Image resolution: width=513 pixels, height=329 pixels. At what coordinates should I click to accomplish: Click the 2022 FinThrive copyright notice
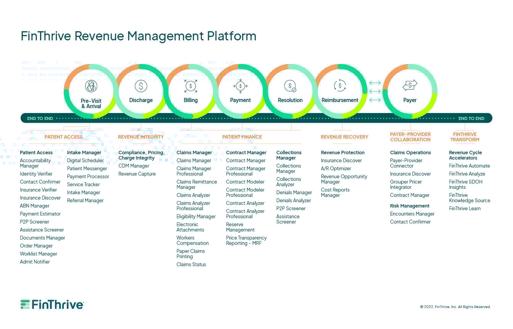click(x=456, y=307)
